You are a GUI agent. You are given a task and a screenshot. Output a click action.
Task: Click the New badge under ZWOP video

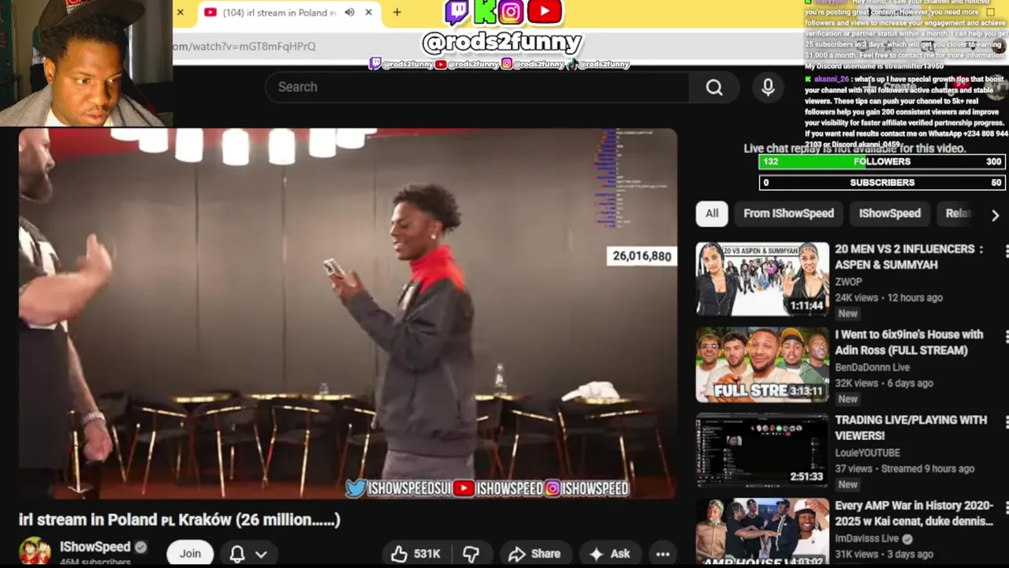(x=847, y=313)
